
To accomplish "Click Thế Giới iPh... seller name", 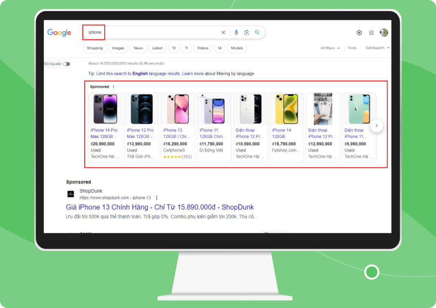I will (141, 156).
